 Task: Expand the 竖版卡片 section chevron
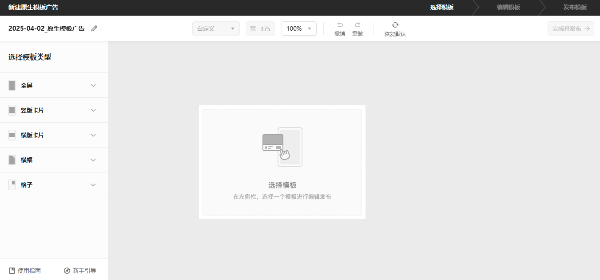(x=93, y=110)
